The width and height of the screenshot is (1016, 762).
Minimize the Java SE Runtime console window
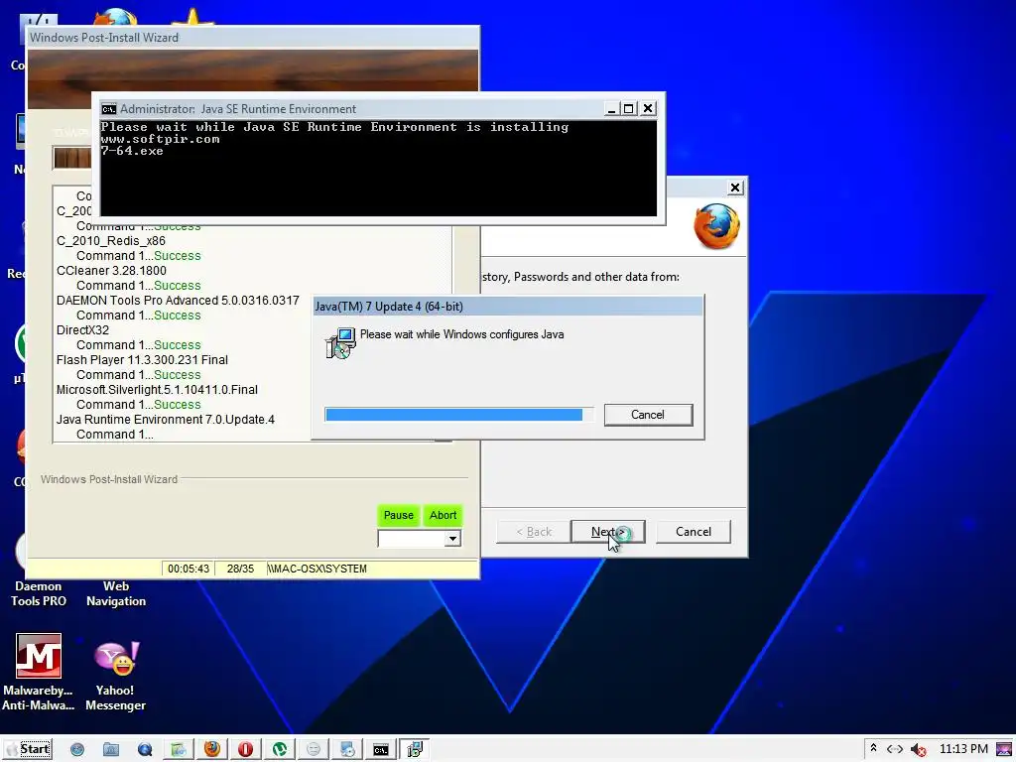click(611, 109)
